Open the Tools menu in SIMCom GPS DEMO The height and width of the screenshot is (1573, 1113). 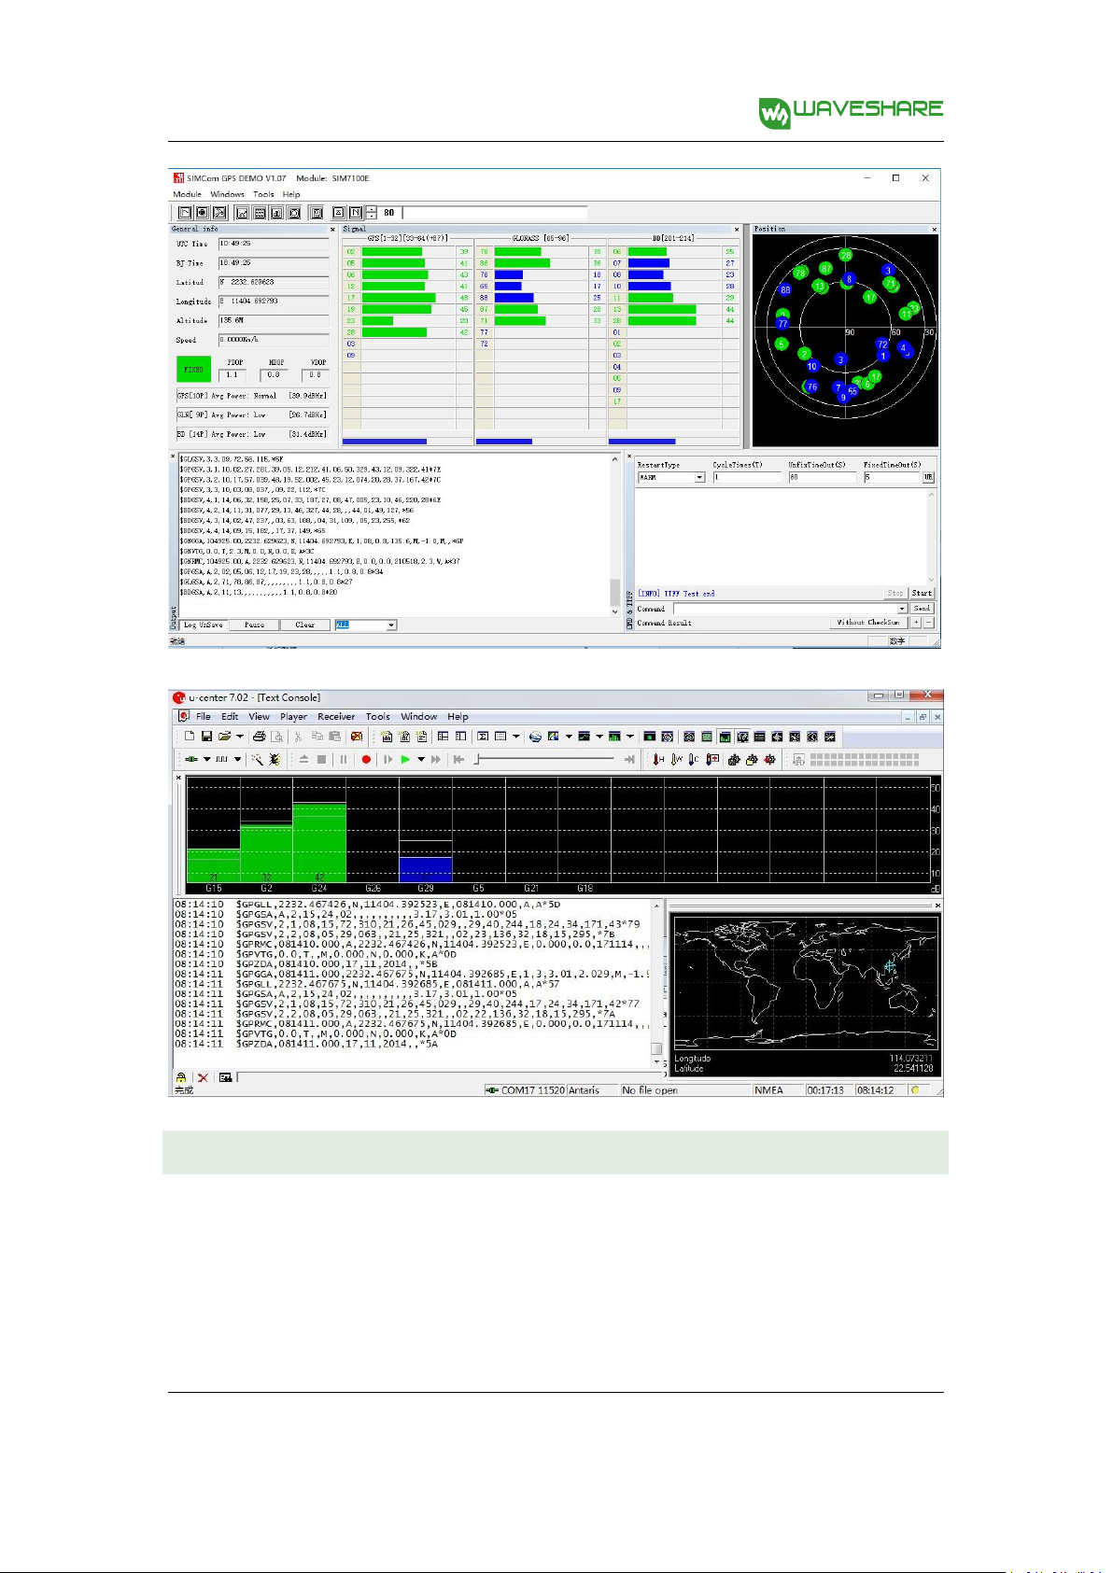click(263, 194)
